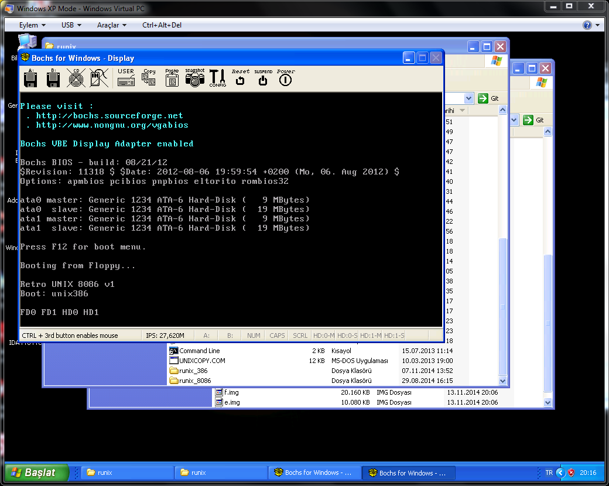The height and width of the screenshot is (486, 609).
Task: Click the floppy B: drive icon in Bochs toolbar
Action: (53, 78)
